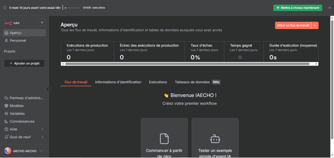The width and height of the screenshot is (334, 158).
Task: Open the Personnel sidebar item
Action: (24, 40)
